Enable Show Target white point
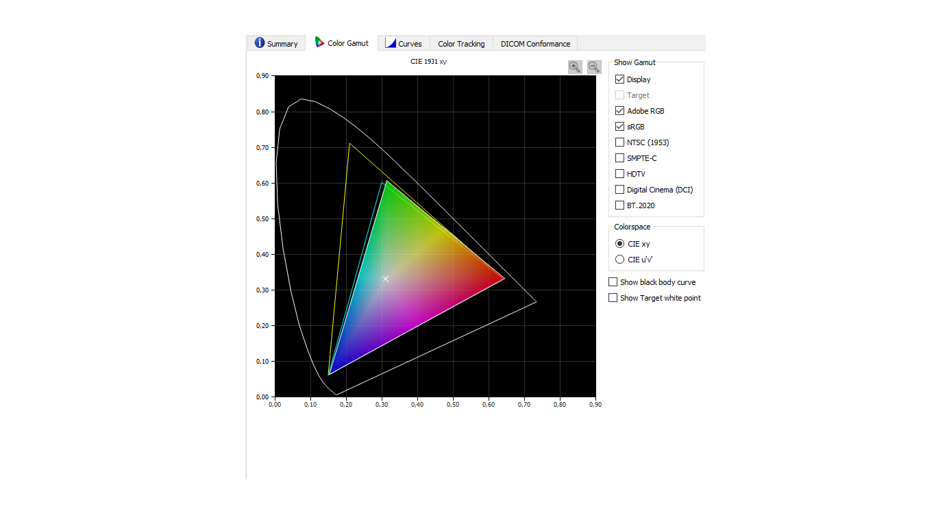 (613, 298)
